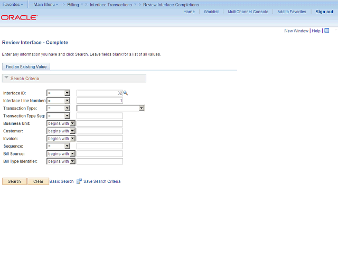Click the page customization icon beside Help

pos(327,31)
